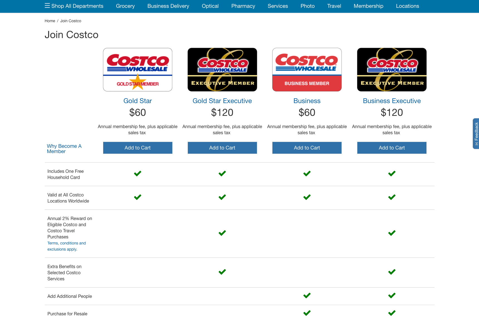Go to Travel in the navigation bar
Screen dimensions: 479x322
click(334, 6)
